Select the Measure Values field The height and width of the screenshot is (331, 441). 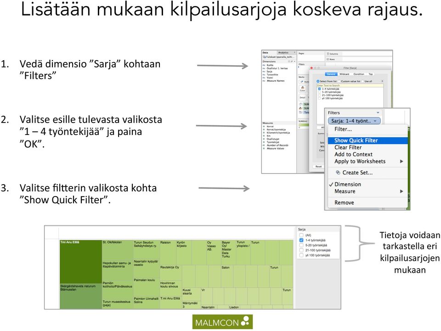click(275, 148)
